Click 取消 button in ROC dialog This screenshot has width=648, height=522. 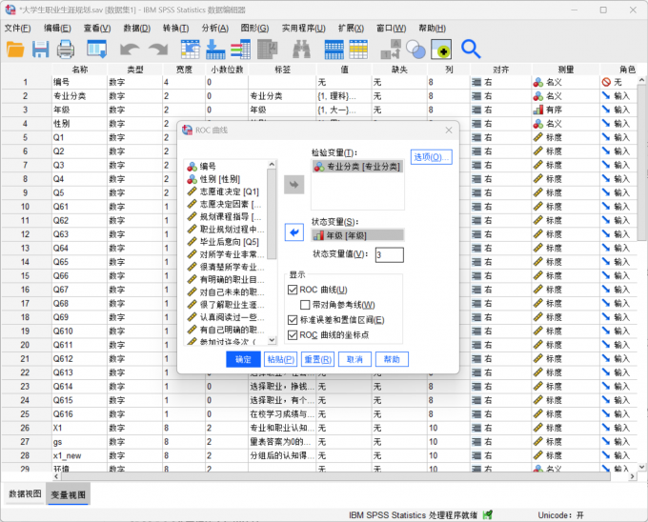click(354, 359)
